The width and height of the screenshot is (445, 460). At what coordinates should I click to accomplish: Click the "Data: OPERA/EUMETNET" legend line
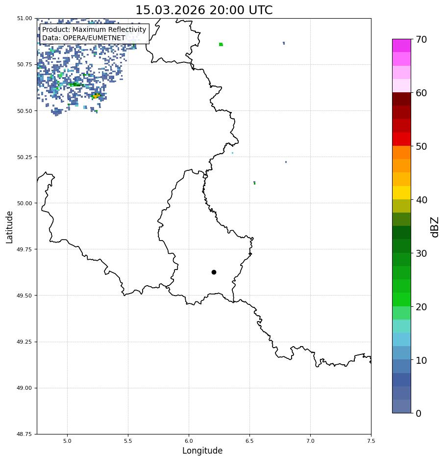point(83,38)
